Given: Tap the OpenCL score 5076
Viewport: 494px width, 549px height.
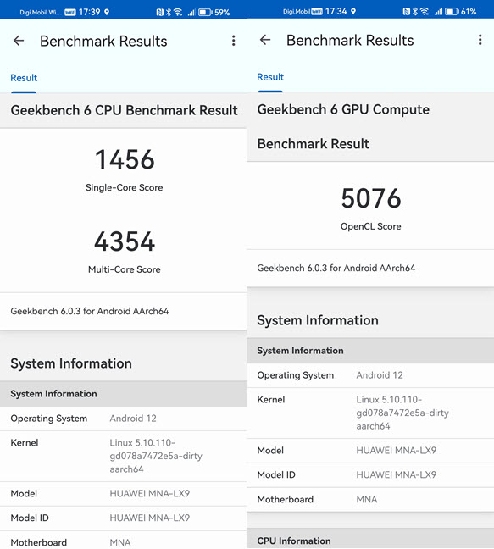Looking at the screenshot, I should click(371, 198).
